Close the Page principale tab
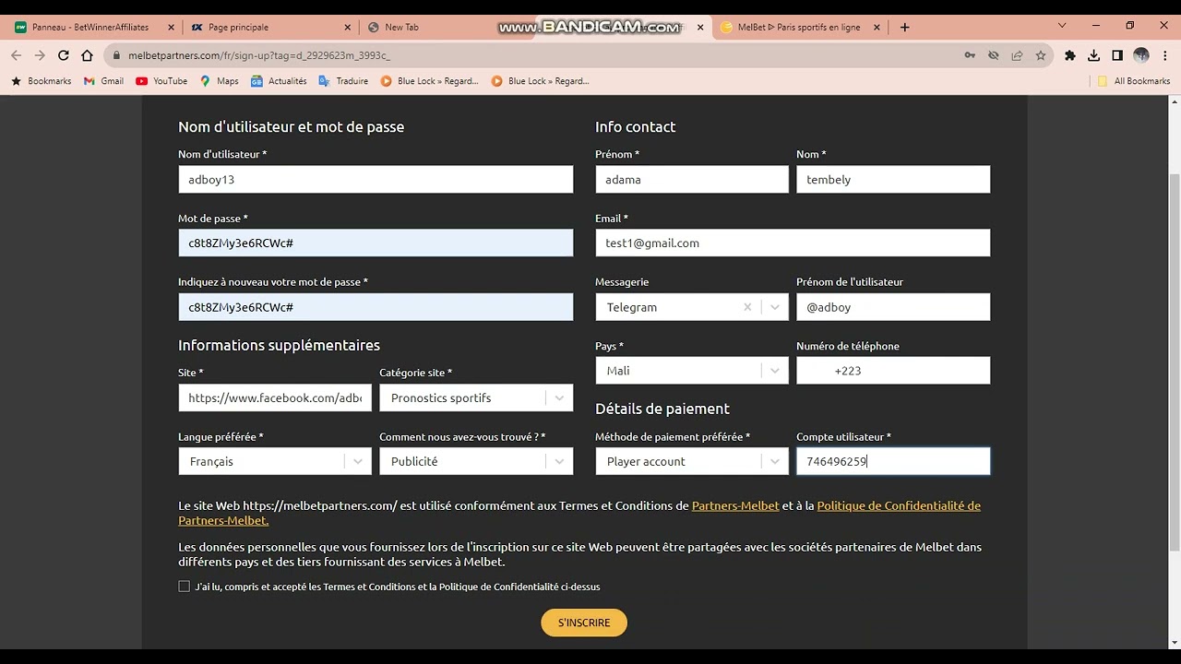Screen dimensions: 1181x664 348,27
